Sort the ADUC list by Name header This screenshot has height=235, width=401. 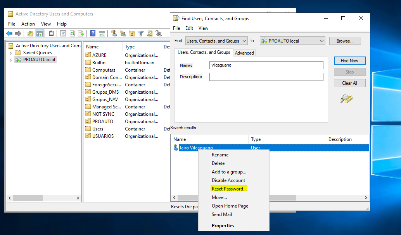coord(103,47)
